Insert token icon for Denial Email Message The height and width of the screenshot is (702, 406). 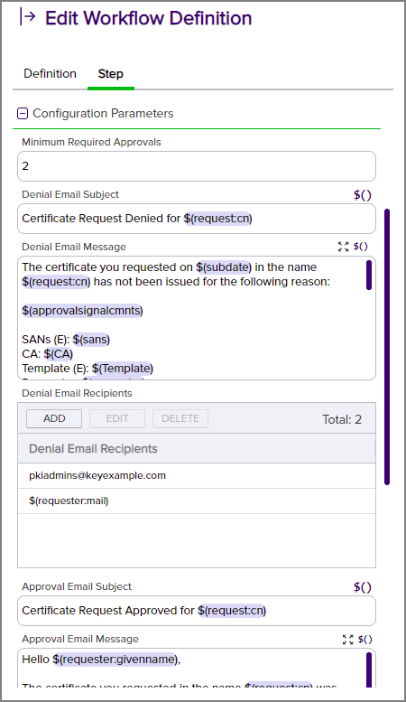(x=360, y=247)
